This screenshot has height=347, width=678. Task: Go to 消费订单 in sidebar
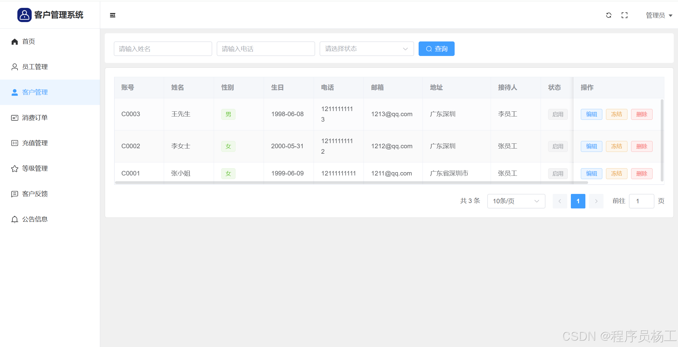click(35, 118)
